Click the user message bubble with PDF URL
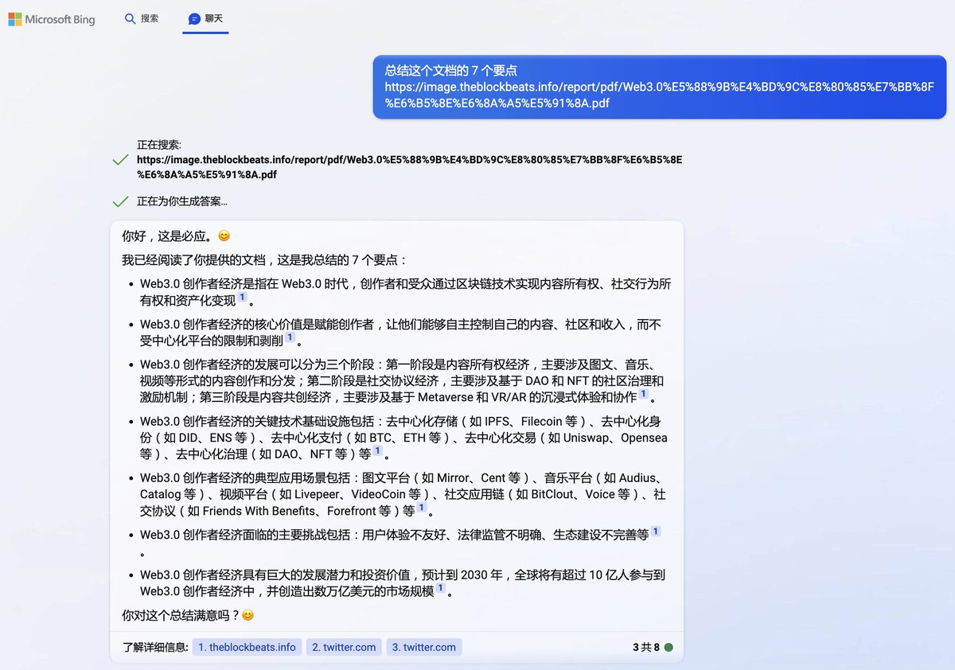The height and width of the screenshot is (670, 955). [x=660, y=87]
